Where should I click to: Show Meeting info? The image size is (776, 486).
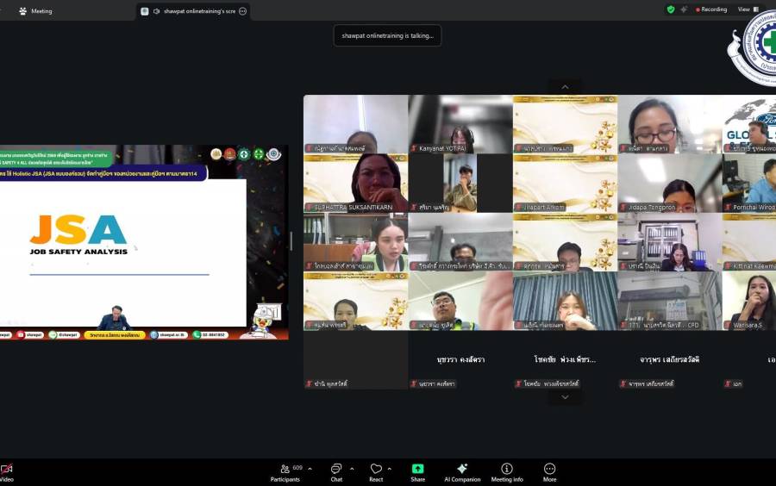click(507, 473)
